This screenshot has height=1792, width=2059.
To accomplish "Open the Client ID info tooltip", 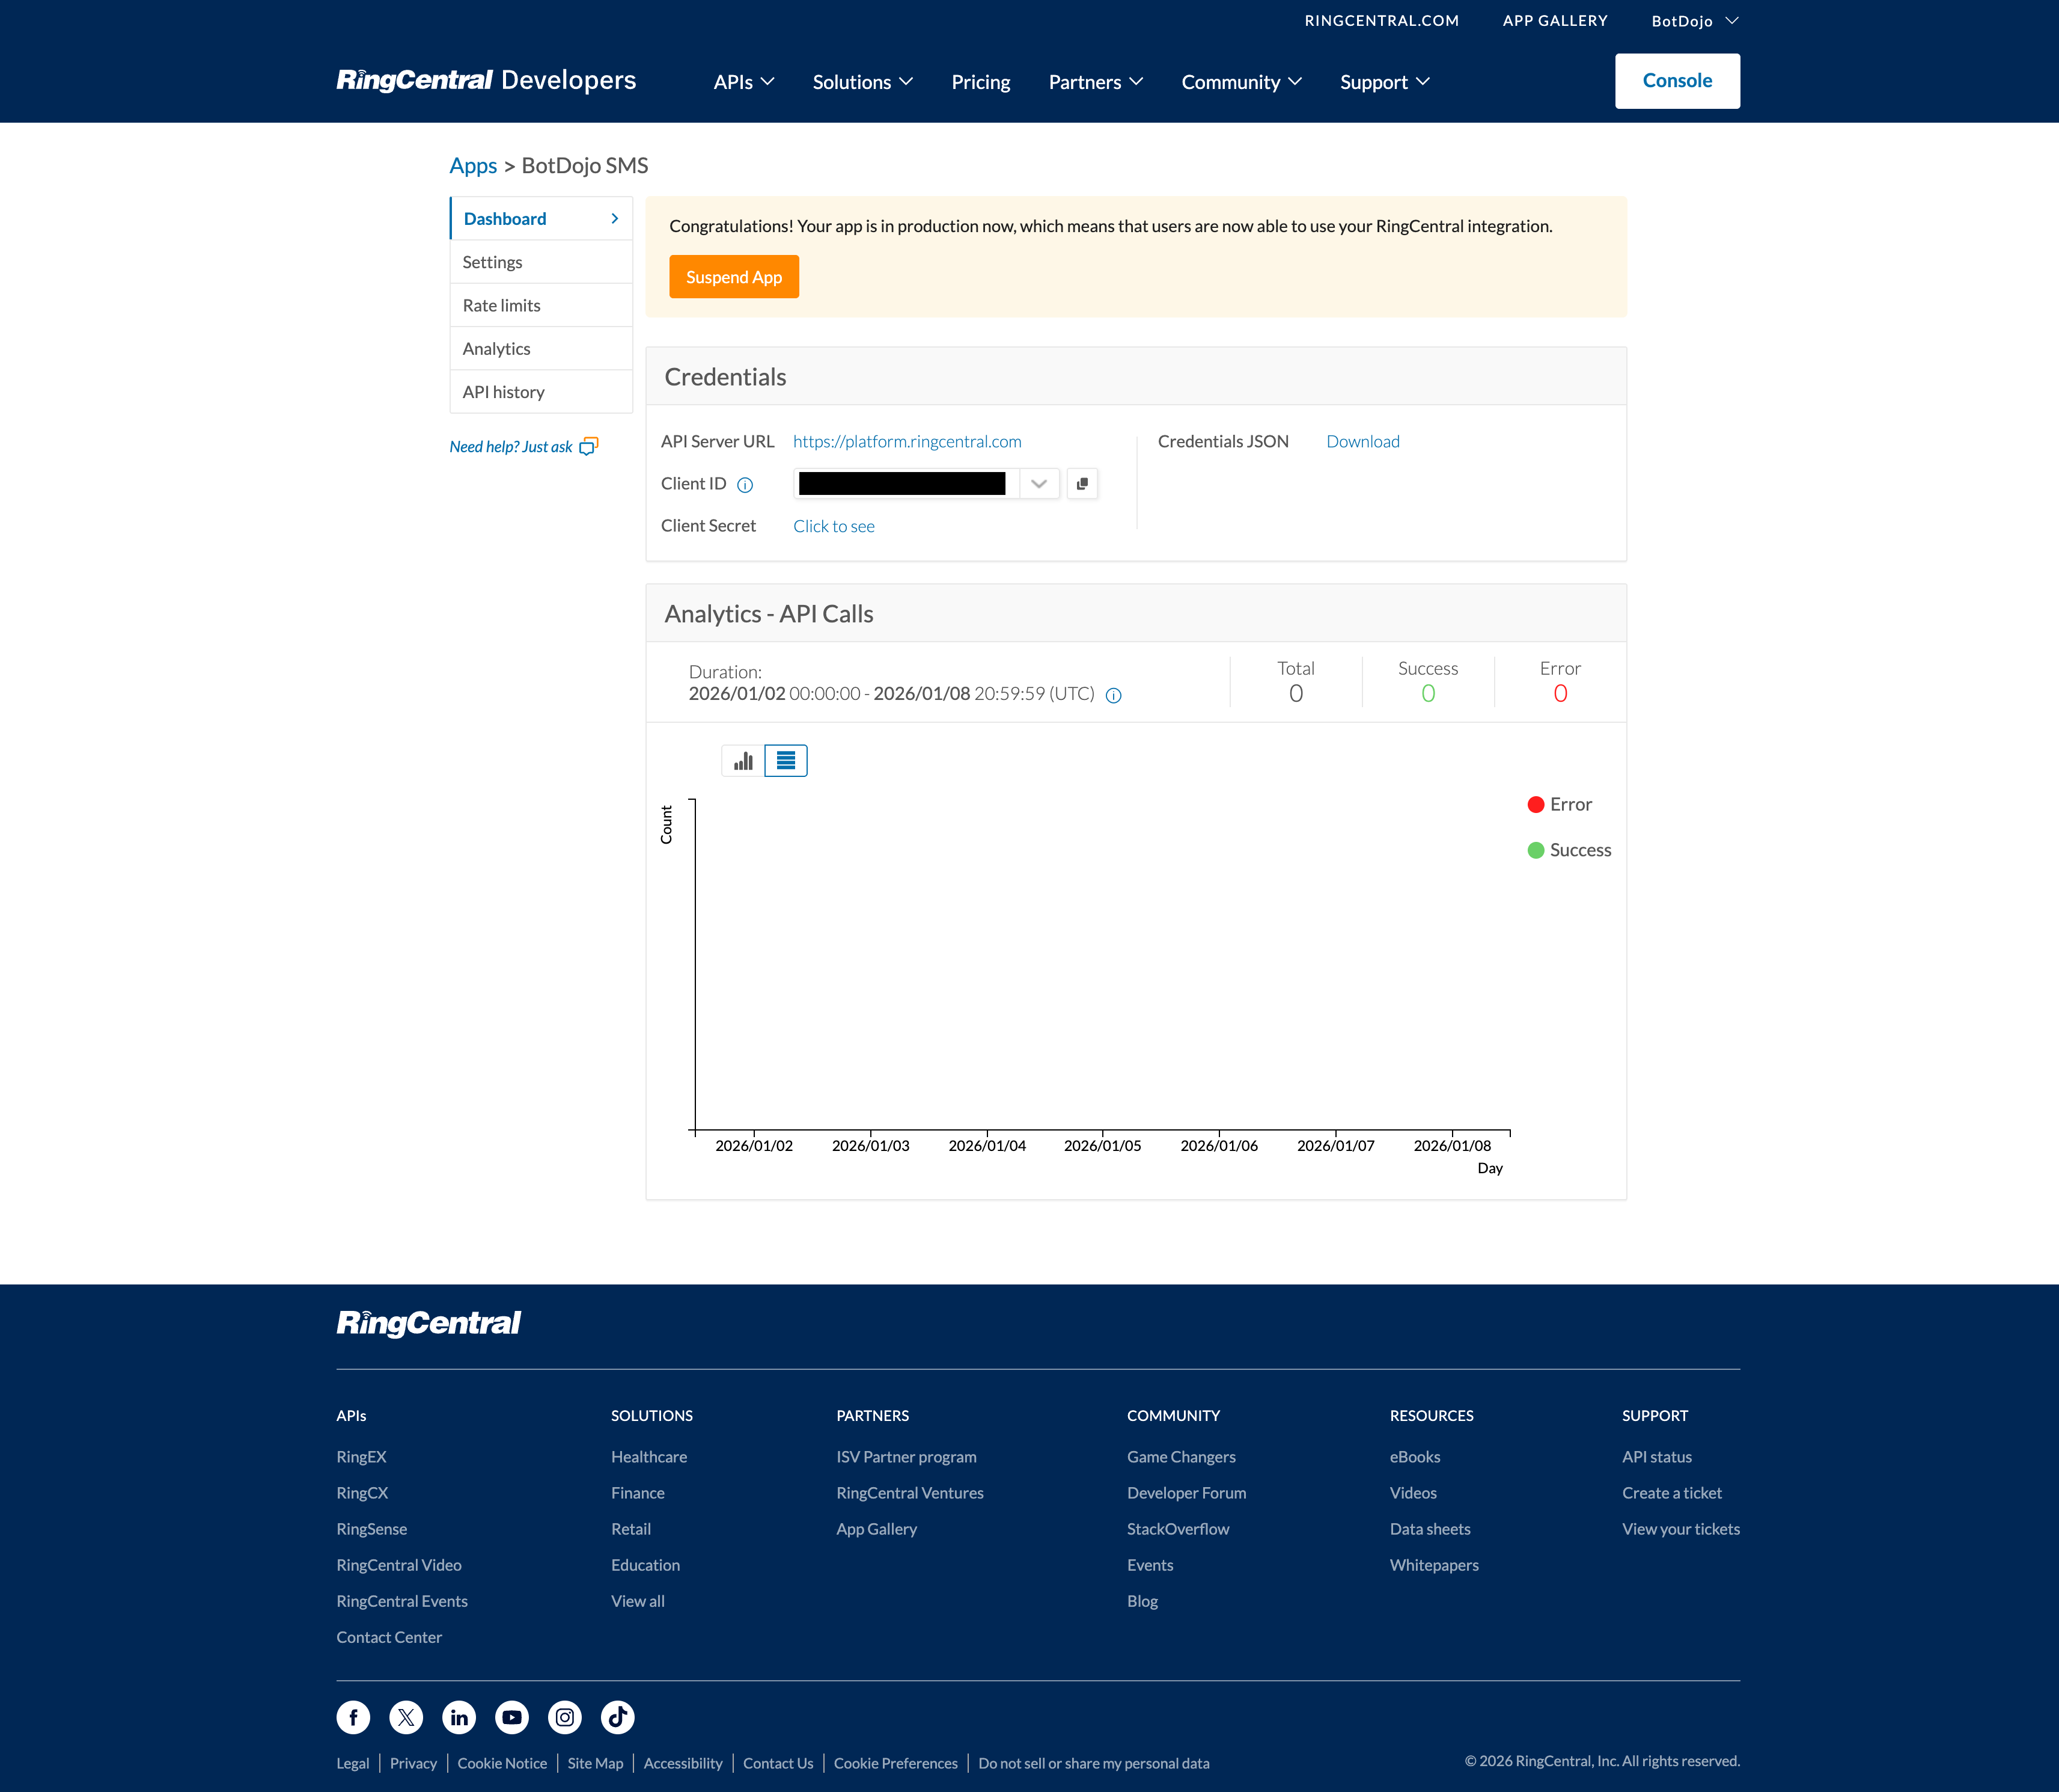I will 745,484.
